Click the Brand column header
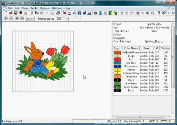Image resolution: width=177 pixels, height=125 pixels. (x=147, y=48)
